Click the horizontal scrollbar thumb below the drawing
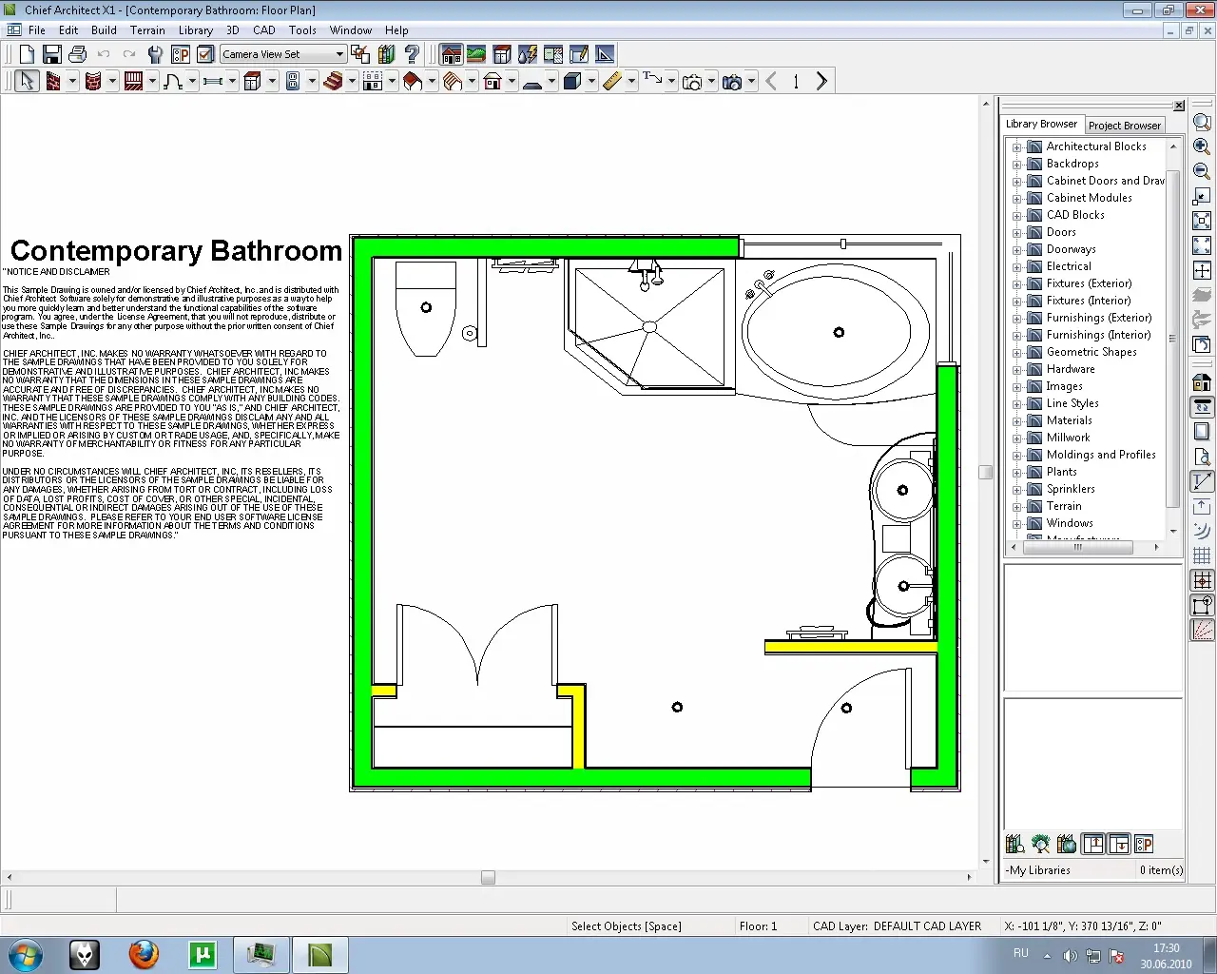This screenshot has height=974, width=1217. tap(488, 878)
